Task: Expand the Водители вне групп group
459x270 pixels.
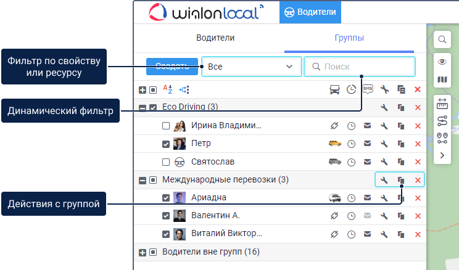Action: tap(143, 252)
